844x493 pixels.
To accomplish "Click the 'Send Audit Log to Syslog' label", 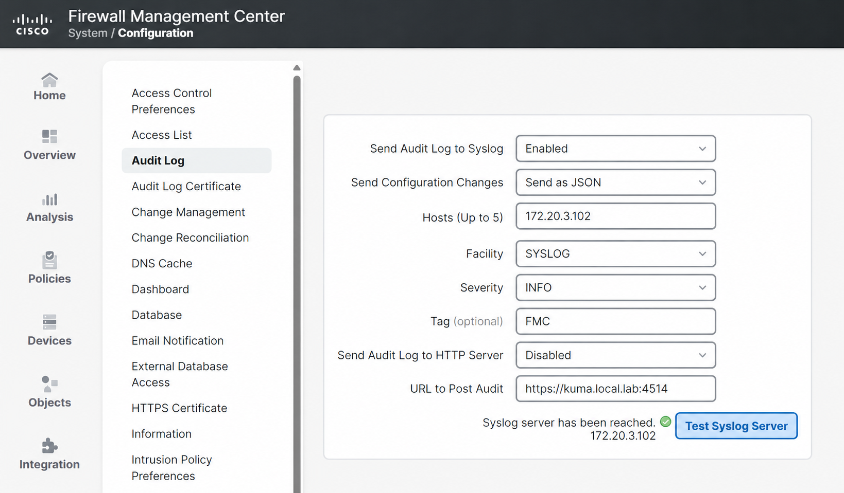I will click(x=437, y=149).
